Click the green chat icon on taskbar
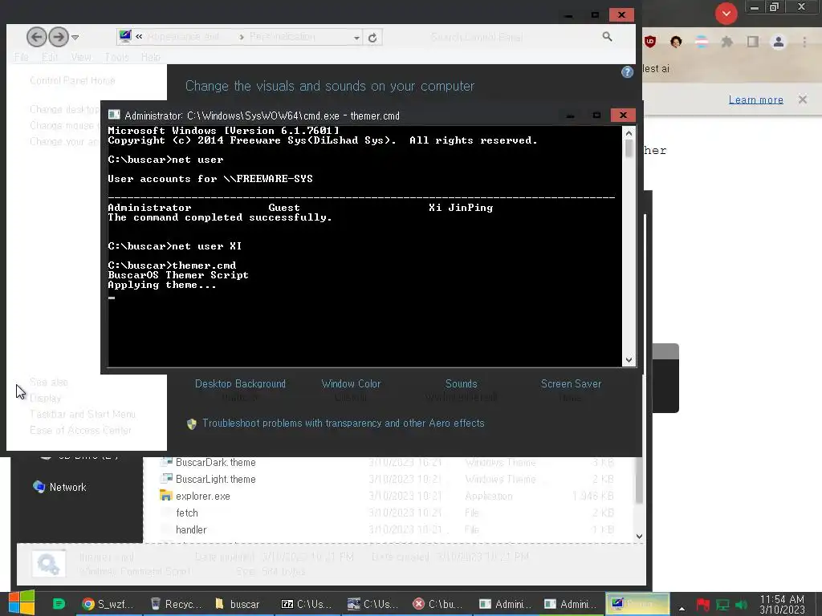Viewport: 822px width, 616px height. pos(59,604)
